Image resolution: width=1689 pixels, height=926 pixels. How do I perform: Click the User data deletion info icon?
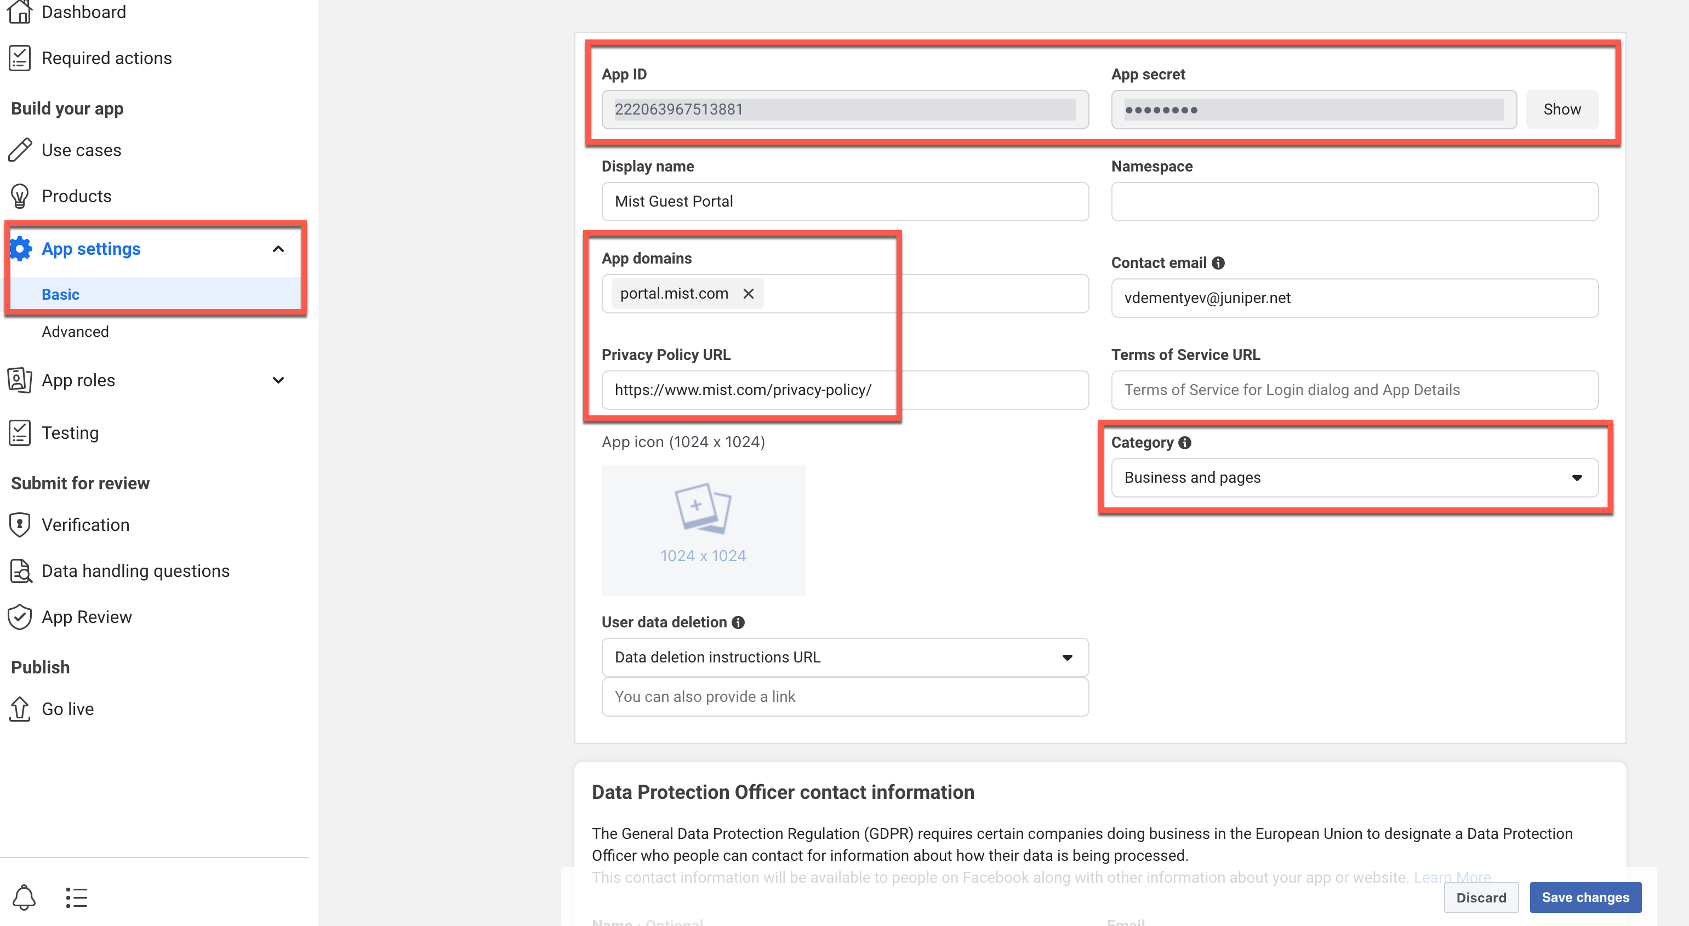point(738,622)
